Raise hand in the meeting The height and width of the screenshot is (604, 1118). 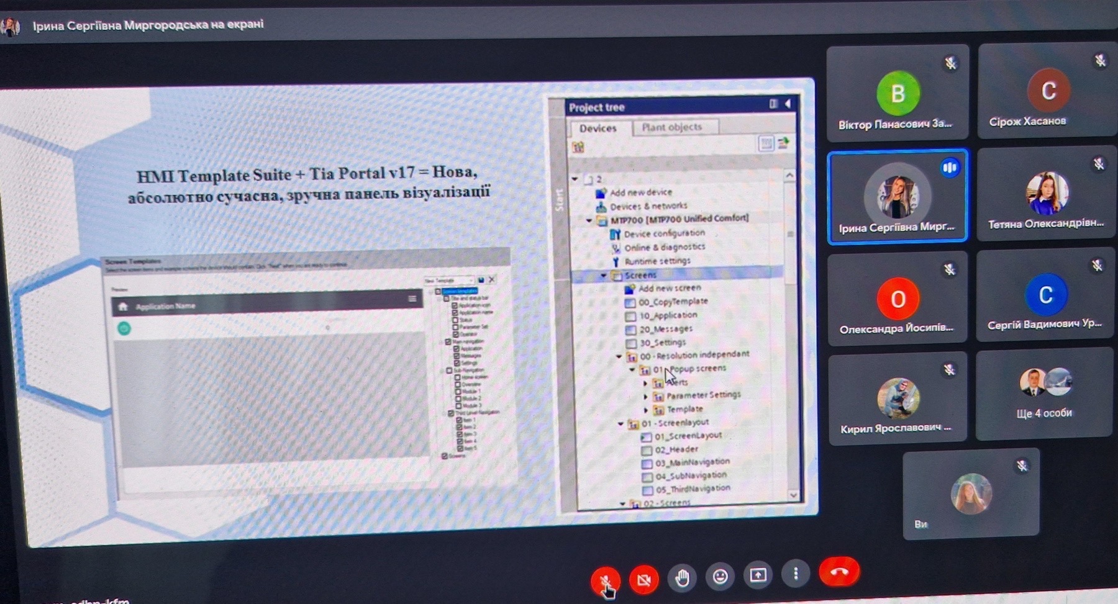[682, 578]
